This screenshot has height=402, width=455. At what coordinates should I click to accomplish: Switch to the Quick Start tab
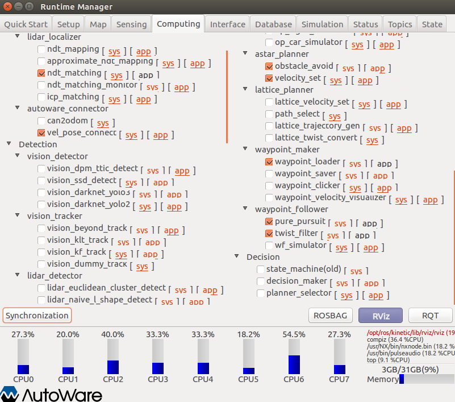point(26,24)
